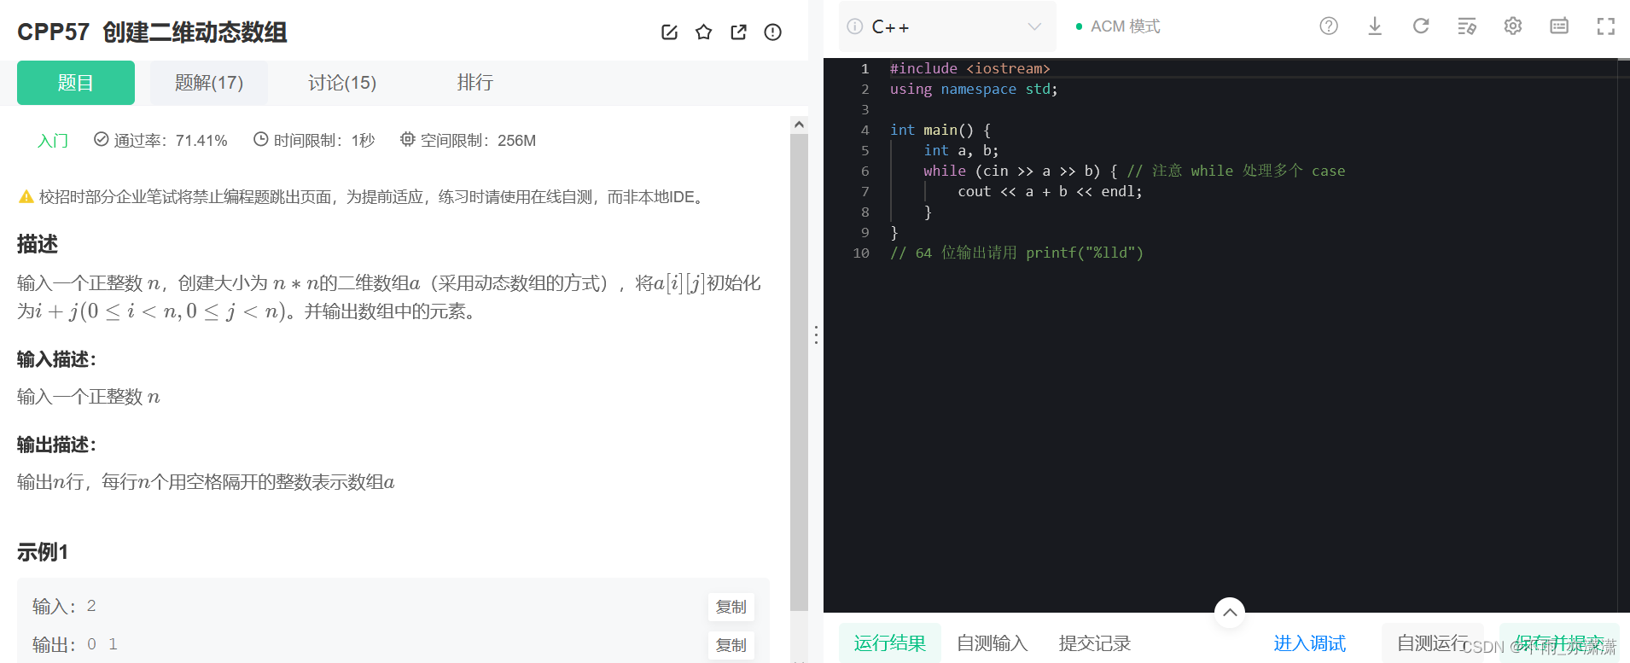Select the 运行结果 tab
Viewport: 1630px width, 663px height.
click(890, 643)
